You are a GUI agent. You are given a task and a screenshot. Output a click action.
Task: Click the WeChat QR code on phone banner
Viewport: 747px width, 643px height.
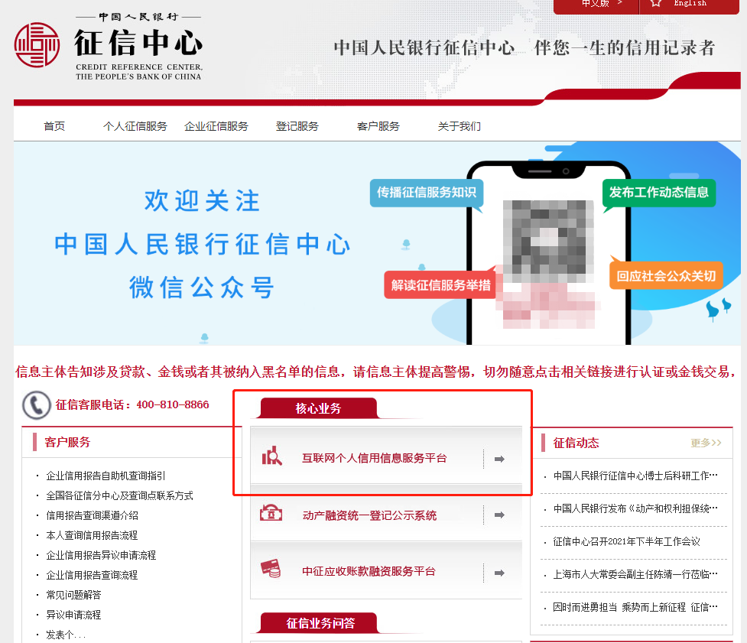(548, 242)
